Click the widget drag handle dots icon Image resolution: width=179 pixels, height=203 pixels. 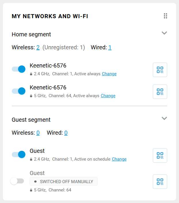pos(165,16)
